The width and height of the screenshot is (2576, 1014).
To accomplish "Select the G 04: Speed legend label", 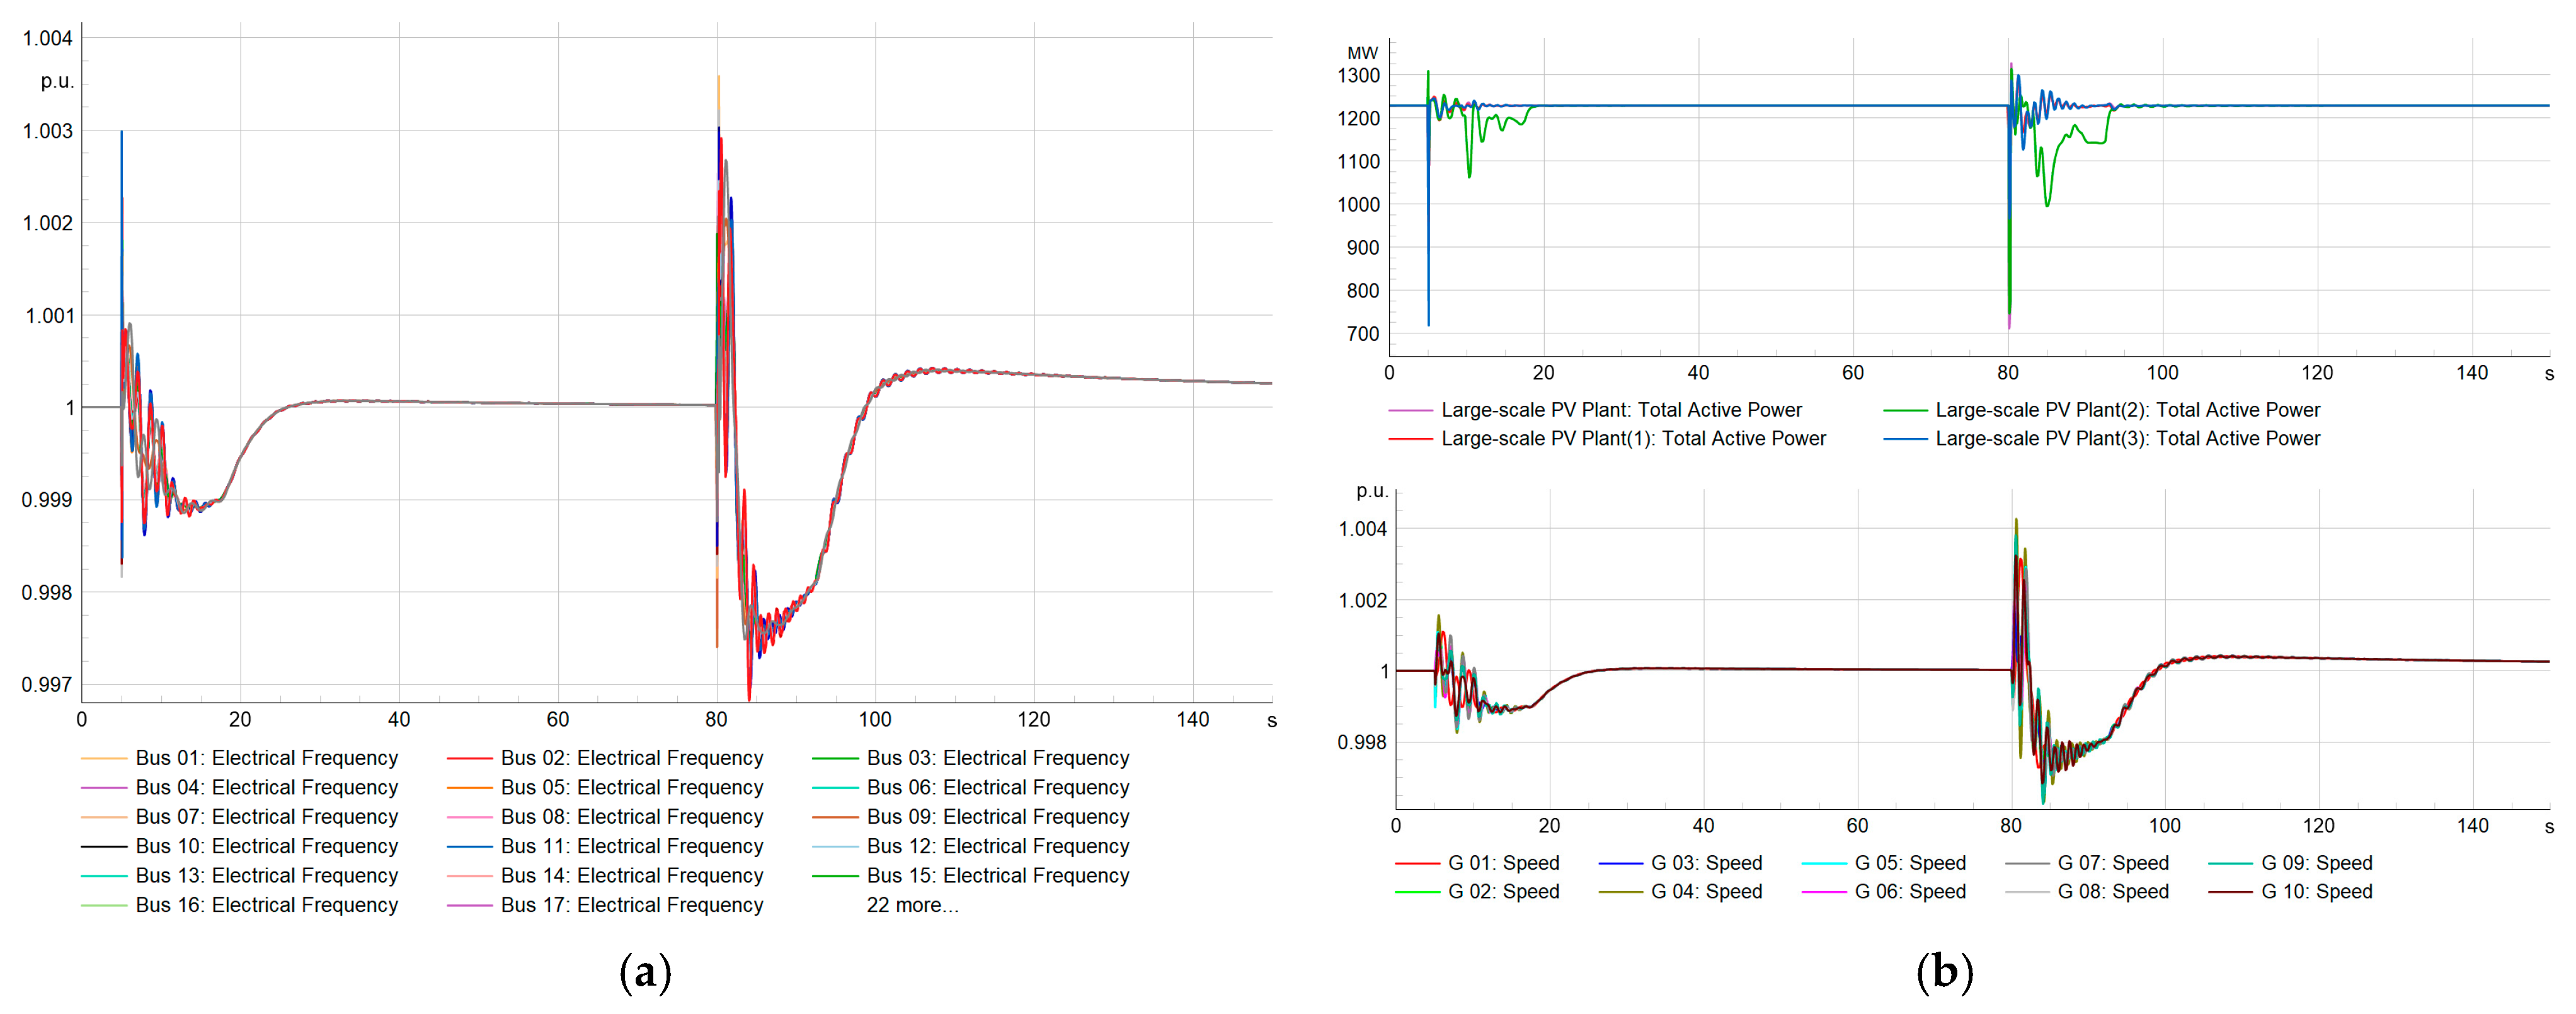I will 1706,892.
